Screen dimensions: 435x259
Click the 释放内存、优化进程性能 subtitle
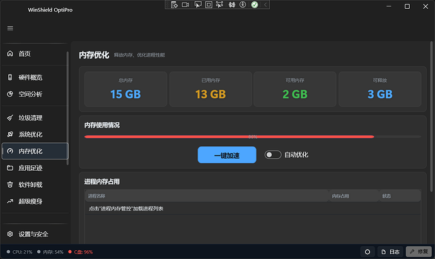139,55
